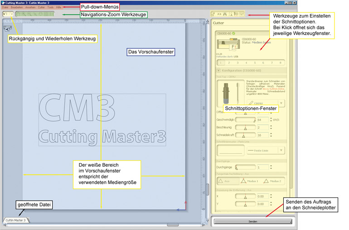Open the Datei menu
Image resolution: width=349 pixels, height=230 pixels.
tap(5, 7)
